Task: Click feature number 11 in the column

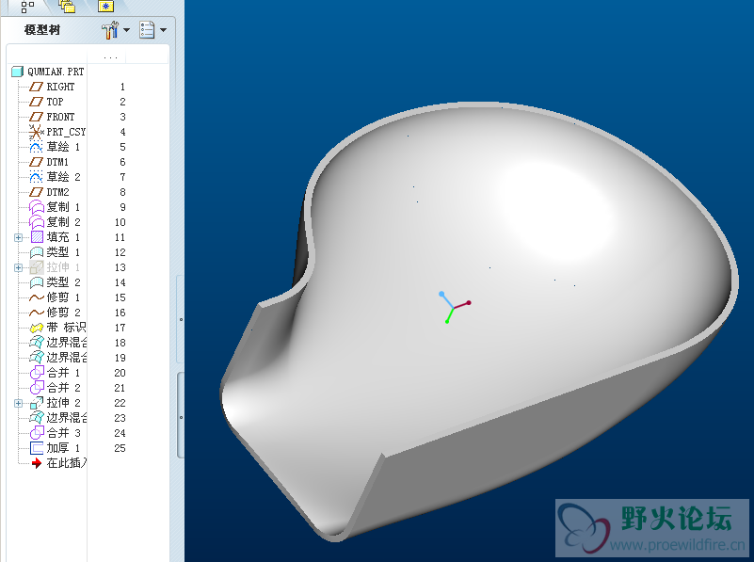Action: [x=120, y=237]
